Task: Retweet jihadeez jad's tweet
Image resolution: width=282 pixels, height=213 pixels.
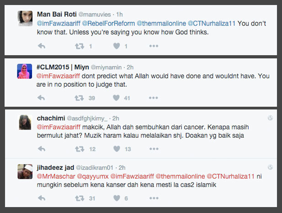Action: tap(79, 198)
